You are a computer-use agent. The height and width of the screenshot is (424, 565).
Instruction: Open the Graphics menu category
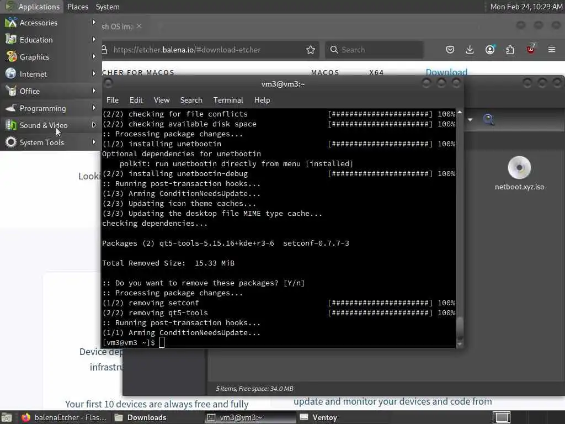tap(51, 57)
